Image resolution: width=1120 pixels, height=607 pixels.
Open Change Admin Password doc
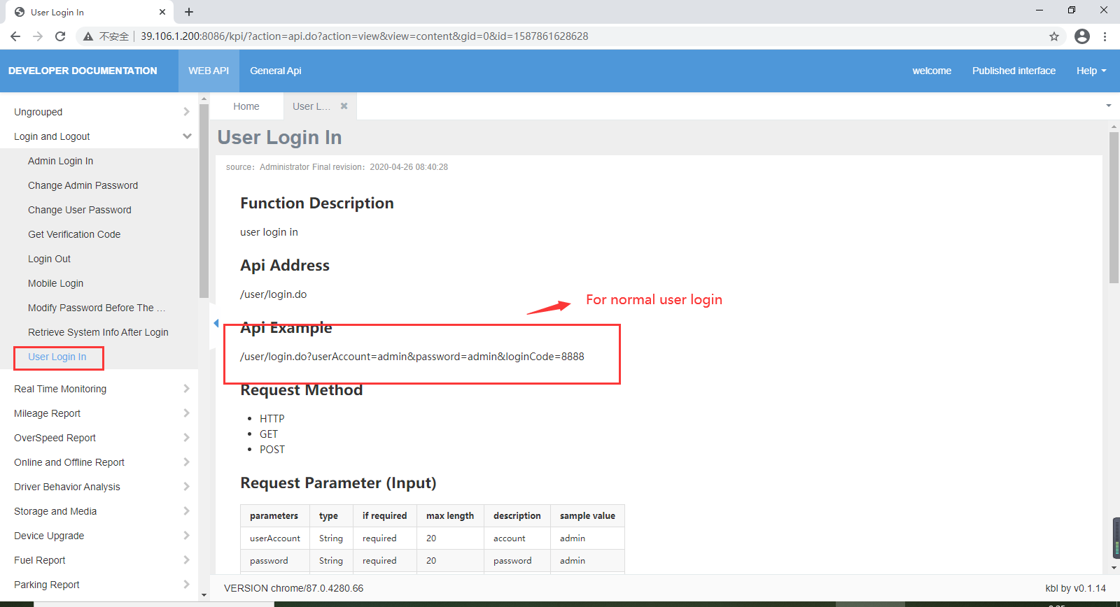click(x=83, y=185)
